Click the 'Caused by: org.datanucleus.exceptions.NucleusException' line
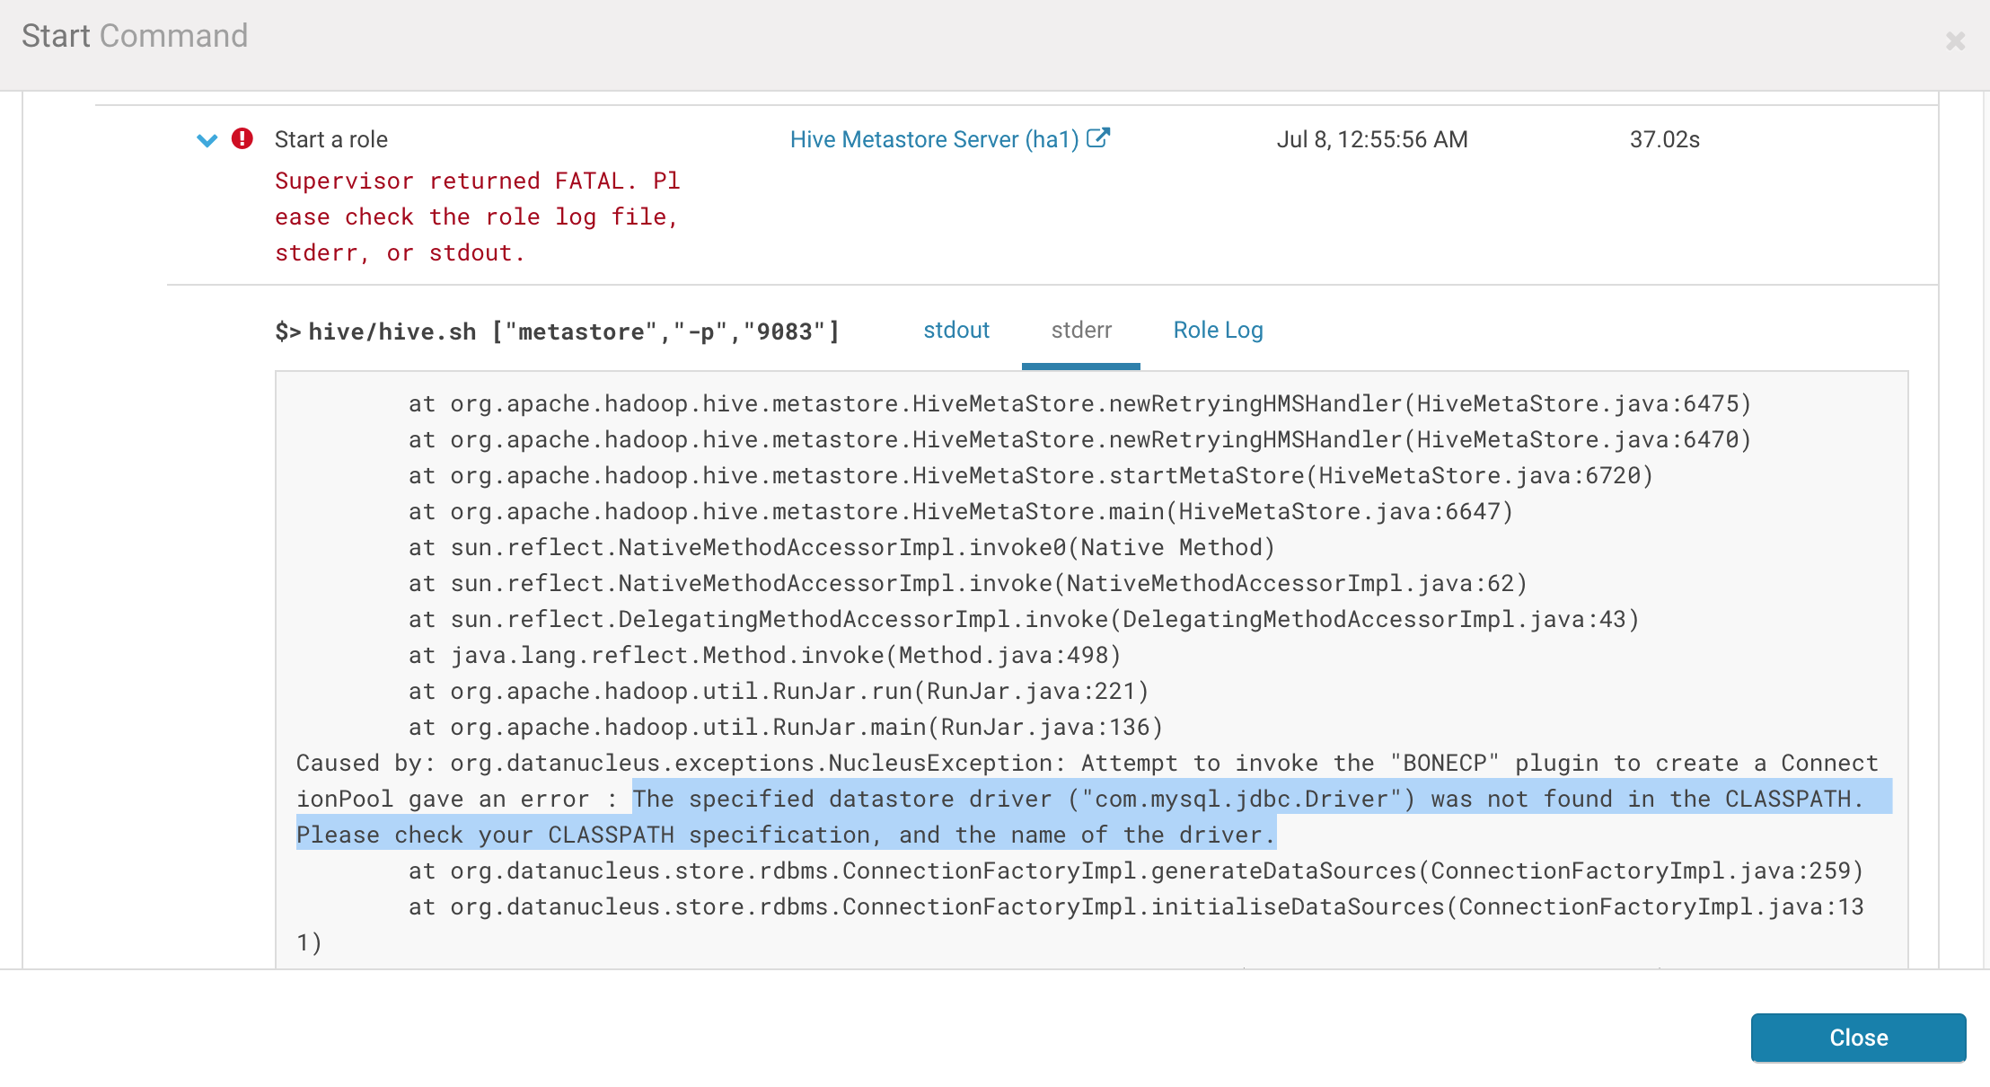This screenshot has height=1087, width=1990. point(1087,781)
